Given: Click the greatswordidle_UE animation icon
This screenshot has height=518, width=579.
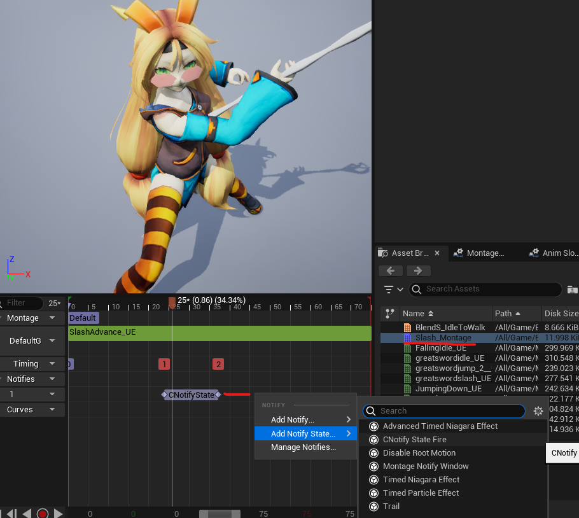Looking at the screenshot, I should pyautogui.click(x=407, y=358).
